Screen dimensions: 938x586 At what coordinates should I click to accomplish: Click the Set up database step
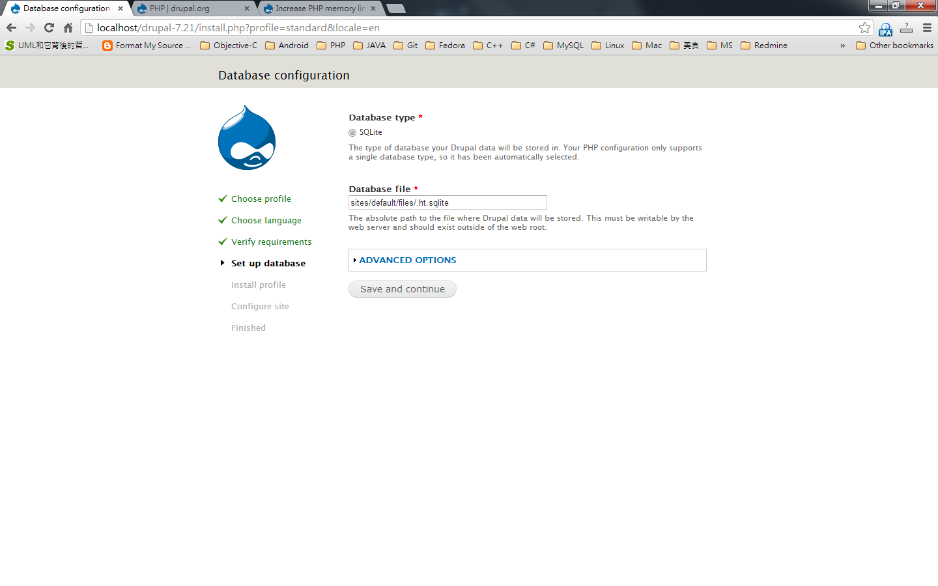[268, 263]
